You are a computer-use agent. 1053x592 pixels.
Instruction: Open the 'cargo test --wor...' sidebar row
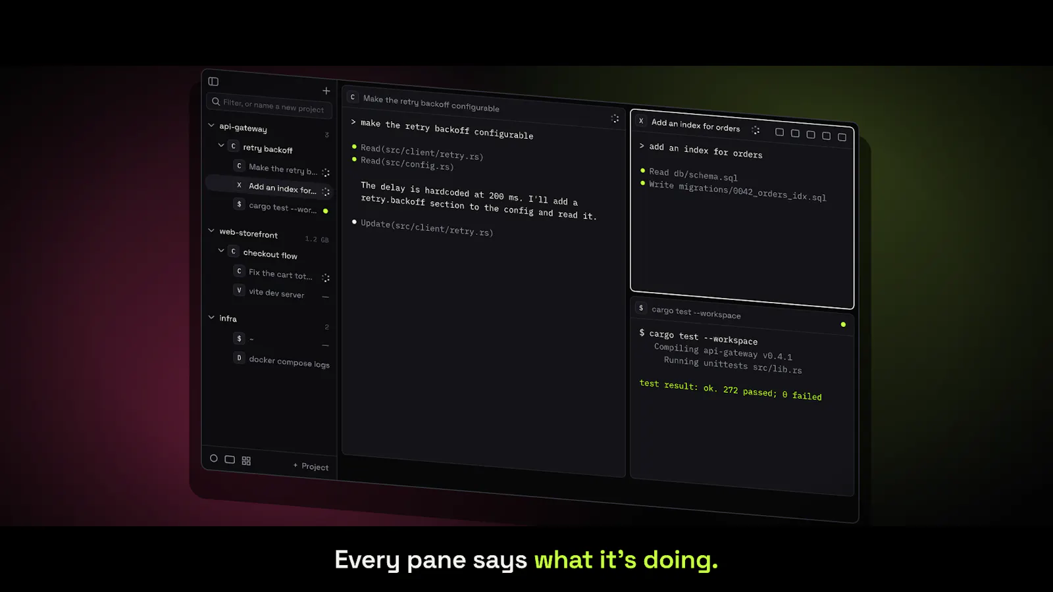pos(270,207)
